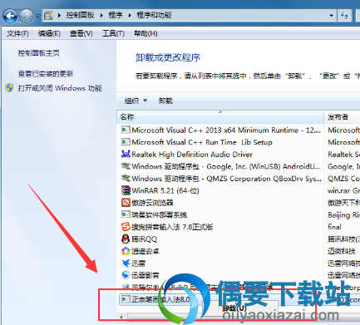
Task: Open the 查看(V) menu
Action: [81, 33]
